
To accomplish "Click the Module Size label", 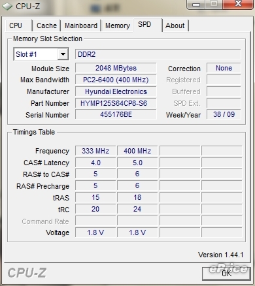I will click(50, 69).
